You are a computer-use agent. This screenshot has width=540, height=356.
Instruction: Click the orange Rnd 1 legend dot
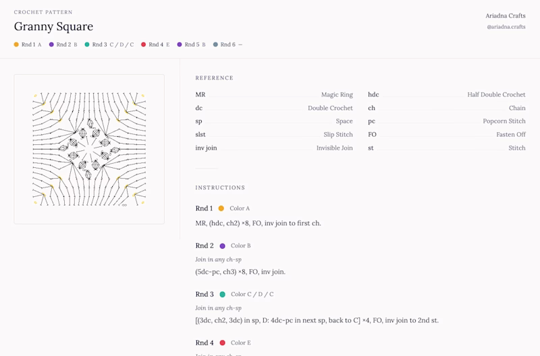pos(16,44)
